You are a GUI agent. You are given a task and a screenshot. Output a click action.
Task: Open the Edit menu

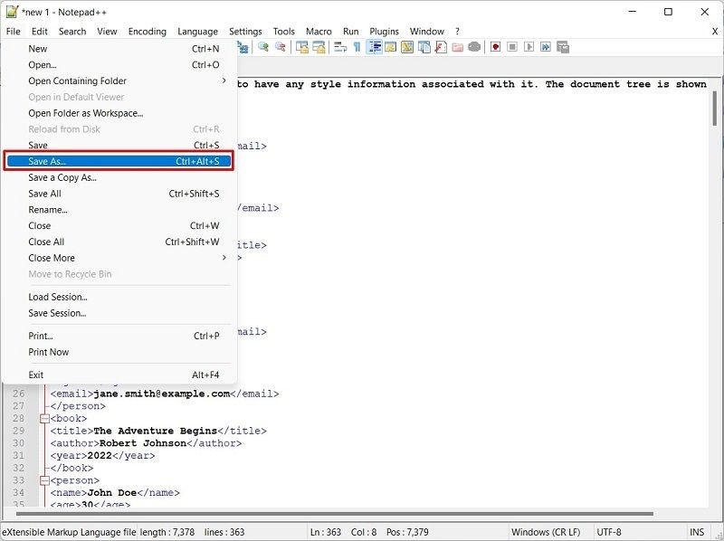(39, 32)
